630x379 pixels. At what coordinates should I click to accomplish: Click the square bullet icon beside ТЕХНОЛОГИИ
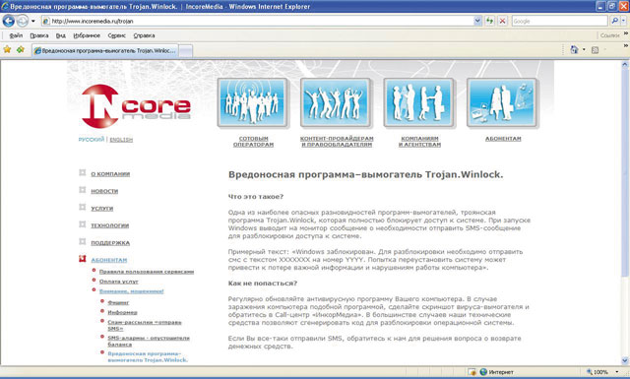tap(83, 224)
